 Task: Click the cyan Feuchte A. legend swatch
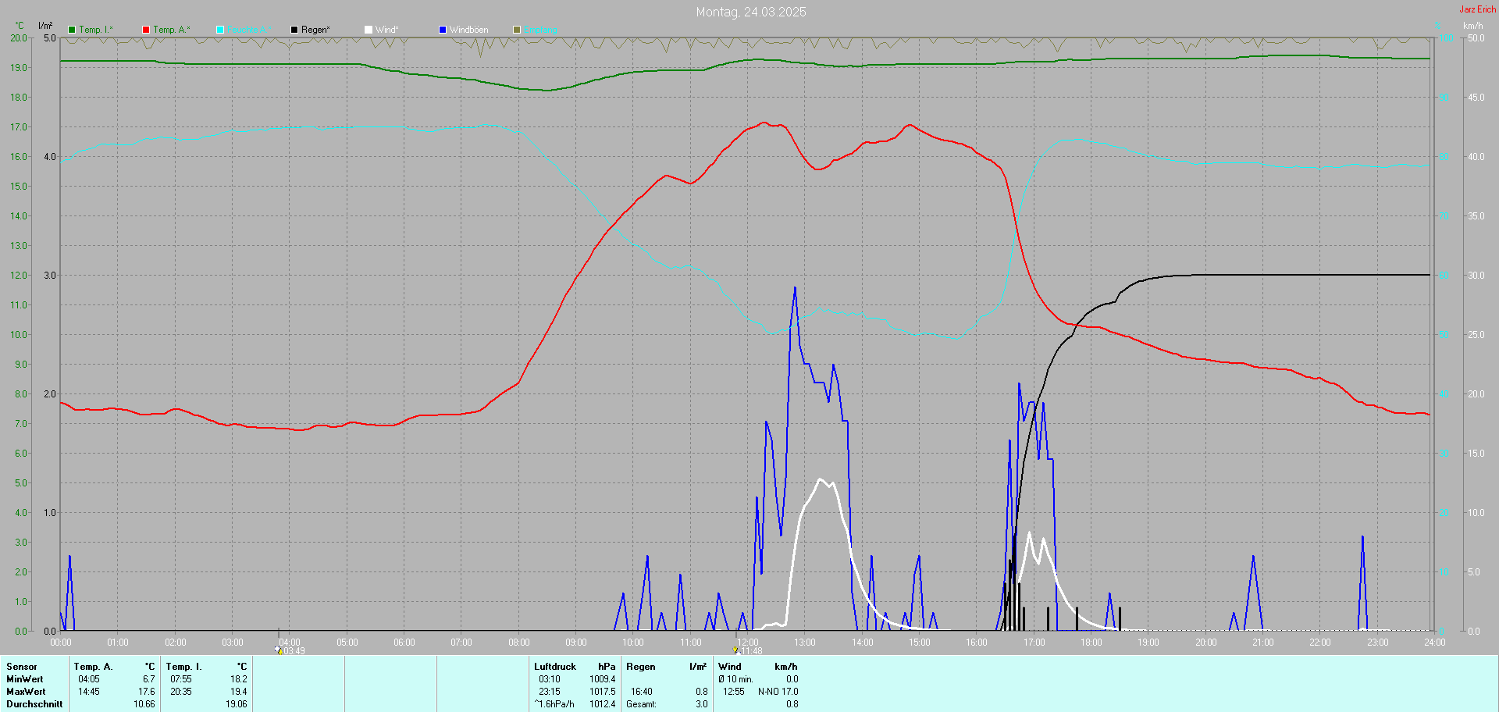(220, 30)
